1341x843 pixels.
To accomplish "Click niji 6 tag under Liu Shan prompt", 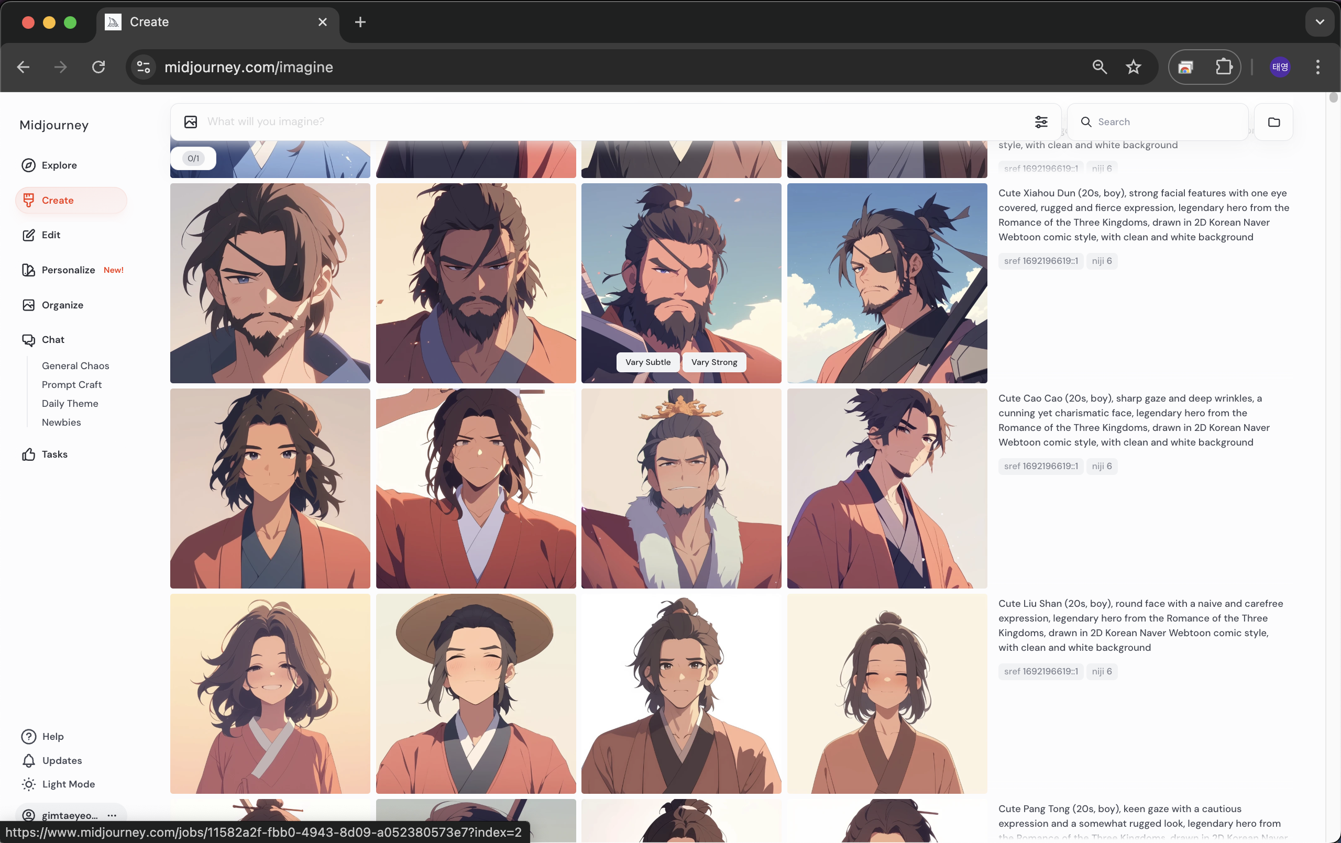I will pyautogui.click(x=1102, y=671).
